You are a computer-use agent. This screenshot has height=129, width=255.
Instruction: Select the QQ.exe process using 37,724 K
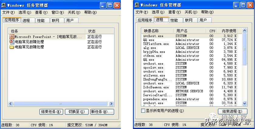point(190,40)
